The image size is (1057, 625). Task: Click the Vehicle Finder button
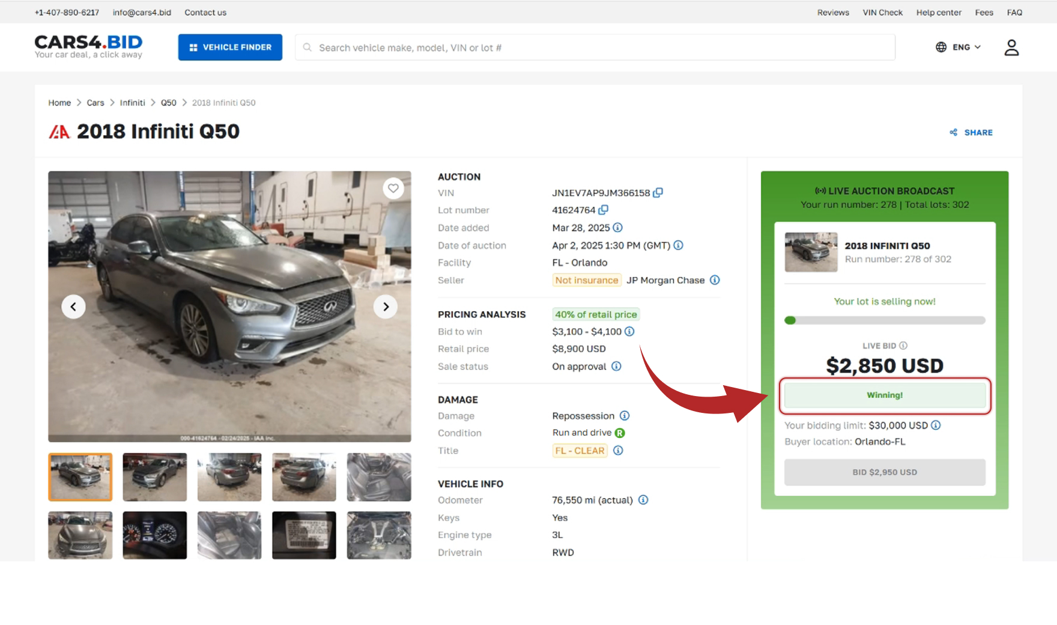(x=230, y=47)
